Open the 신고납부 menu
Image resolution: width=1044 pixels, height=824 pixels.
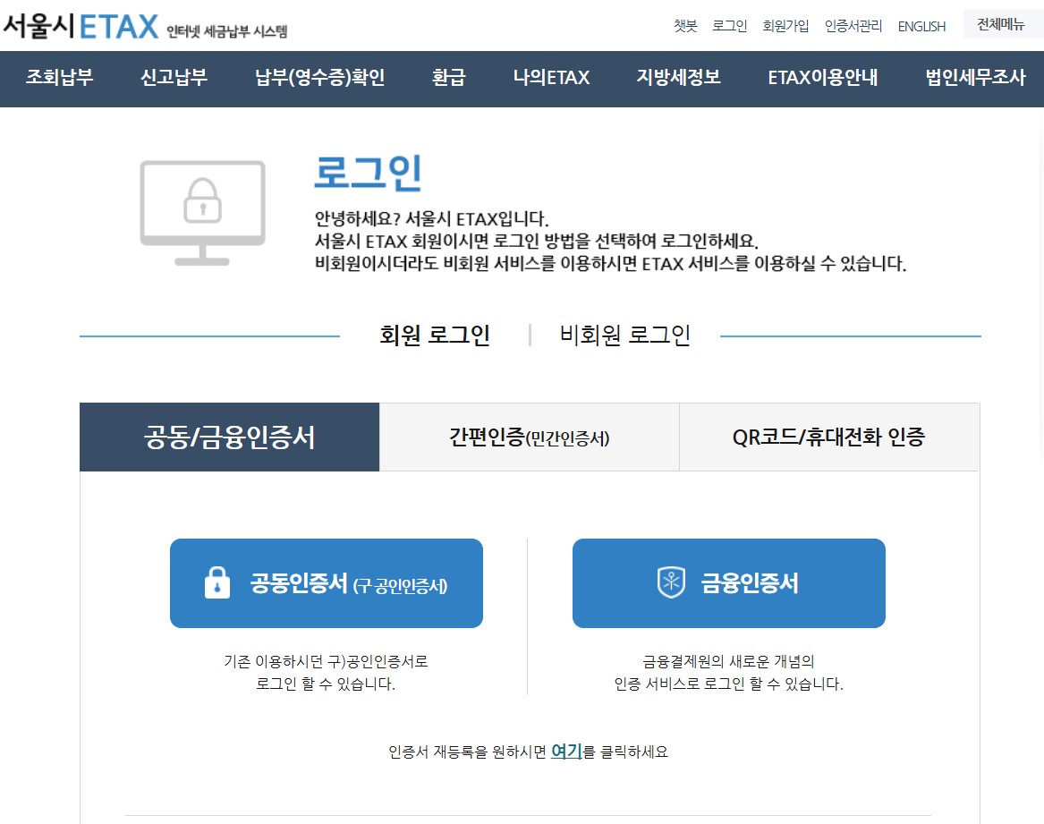(x=173, y=79)
